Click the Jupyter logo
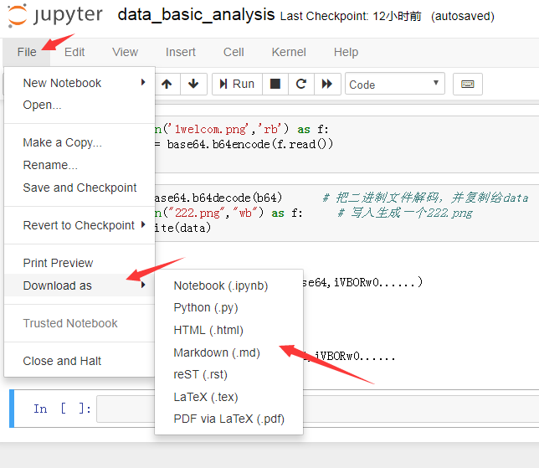 [55, 16]
